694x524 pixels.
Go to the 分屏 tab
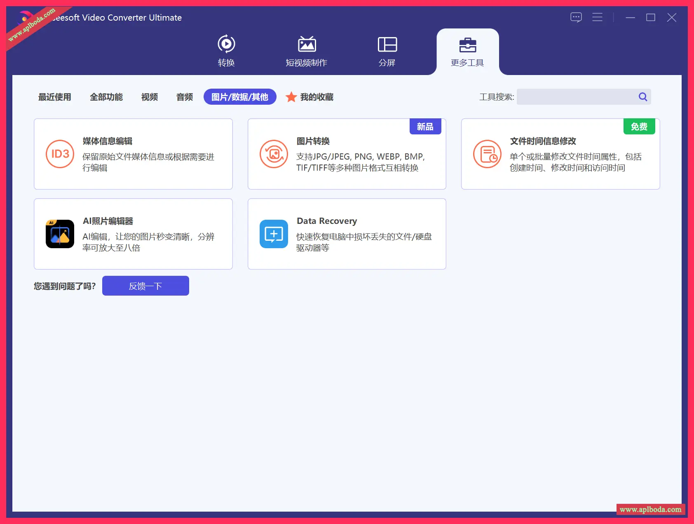[387, 52]
